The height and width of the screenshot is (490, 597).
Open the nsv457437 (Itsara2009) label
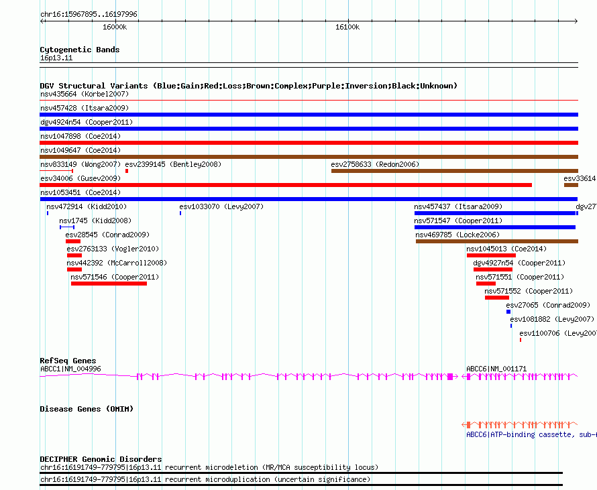[458, 206]
